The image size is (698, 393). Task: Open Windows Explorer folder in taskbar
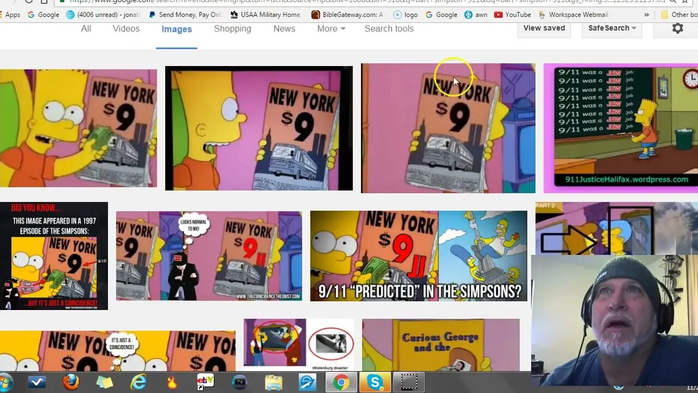(274, 383)
